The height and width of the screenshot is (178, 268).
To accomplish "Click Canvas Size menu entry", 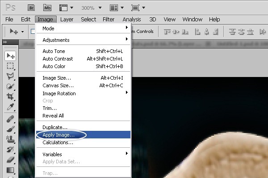I will point(58,85).
